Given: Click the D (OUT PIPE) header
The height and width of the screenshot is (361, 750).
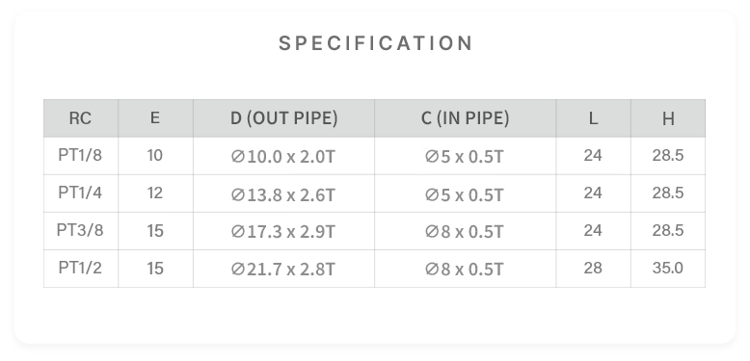Looking at the screenshot, I should click(x=284, y=118).
